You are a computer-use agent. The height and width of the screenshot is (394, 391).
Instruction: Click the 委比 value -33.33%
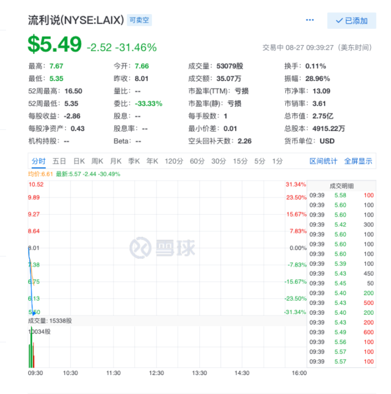tap(148, 104)
